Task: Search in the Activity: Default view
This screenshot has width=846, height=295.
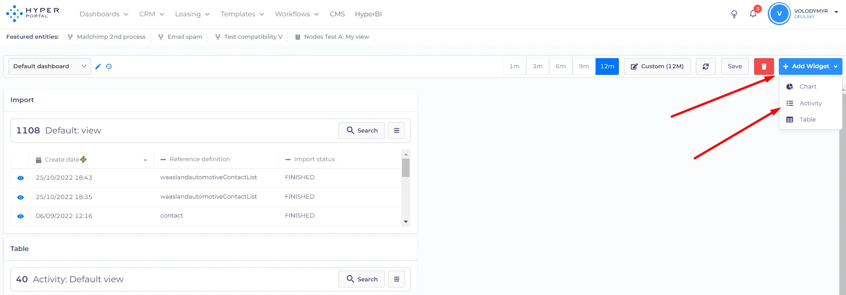Action: (361, 279)
